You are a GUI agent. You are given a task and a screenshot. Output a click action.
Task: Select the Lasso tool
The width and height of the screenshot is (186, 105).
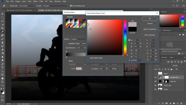[x=2, y=21]
